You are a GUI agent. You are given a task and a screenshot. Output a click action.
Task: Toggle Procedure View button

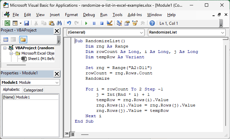coord(67,134)
